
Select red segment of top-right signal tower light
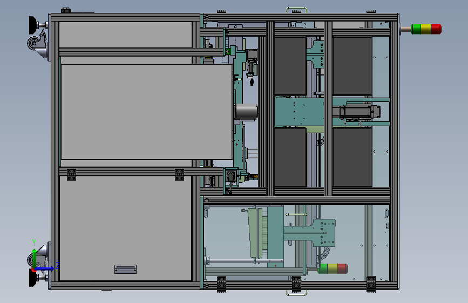436,29
